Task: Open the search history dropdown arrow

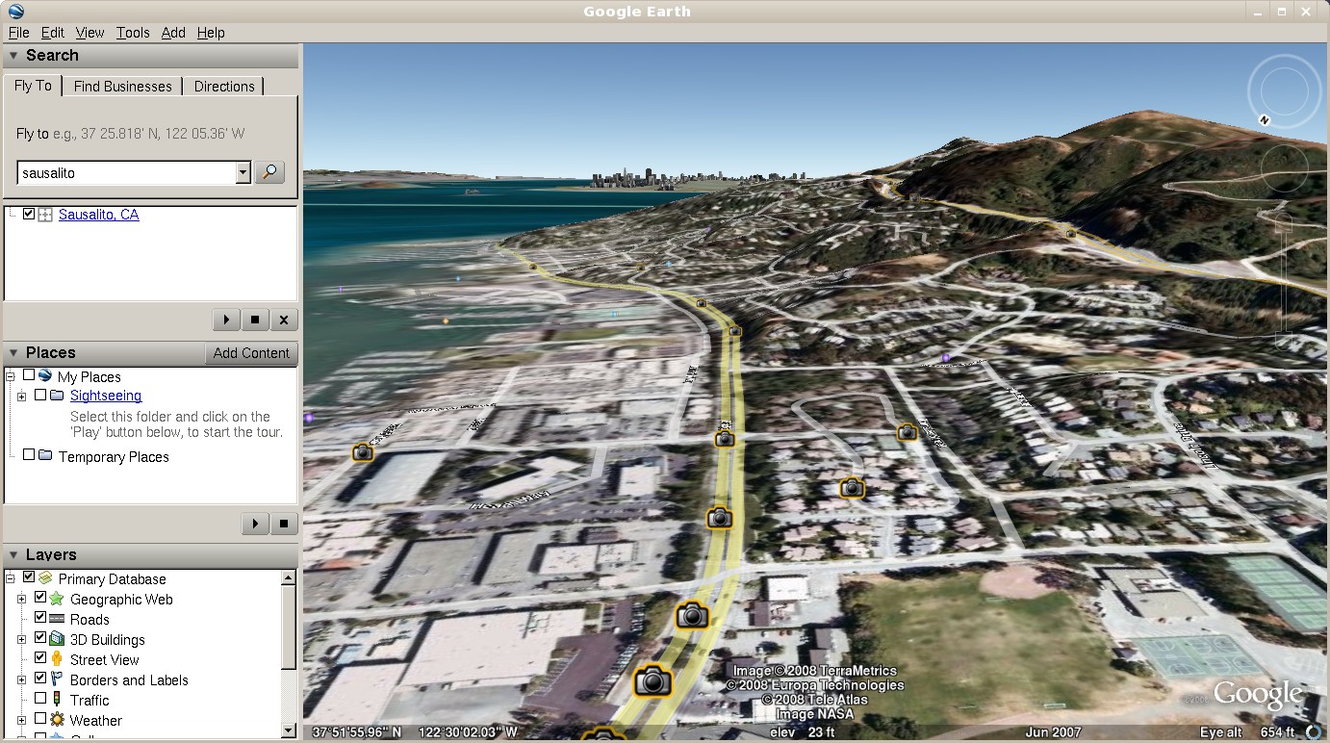Action: (243, 173)
